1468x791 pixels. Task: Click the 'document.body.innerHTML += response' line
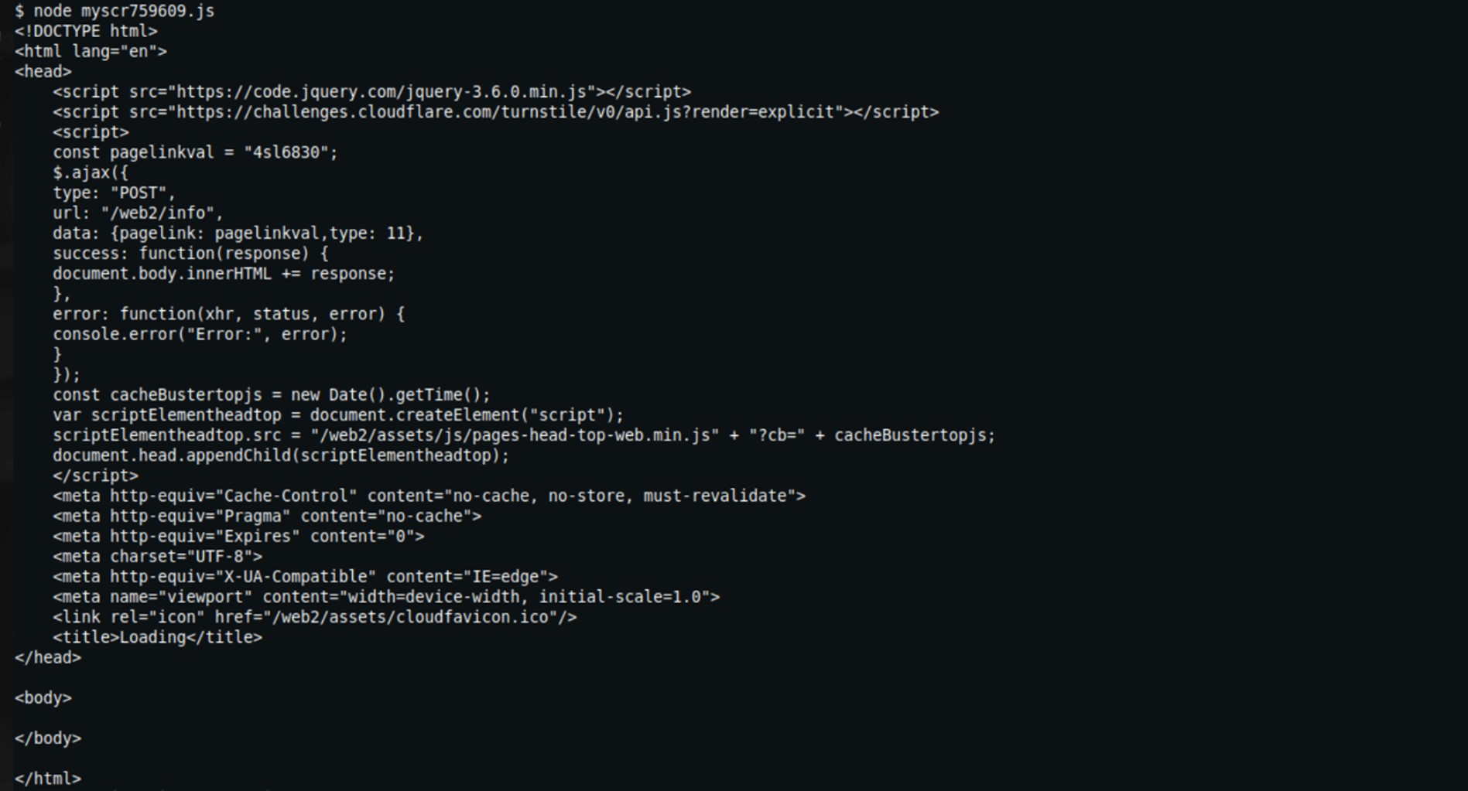tap(223, 274)
